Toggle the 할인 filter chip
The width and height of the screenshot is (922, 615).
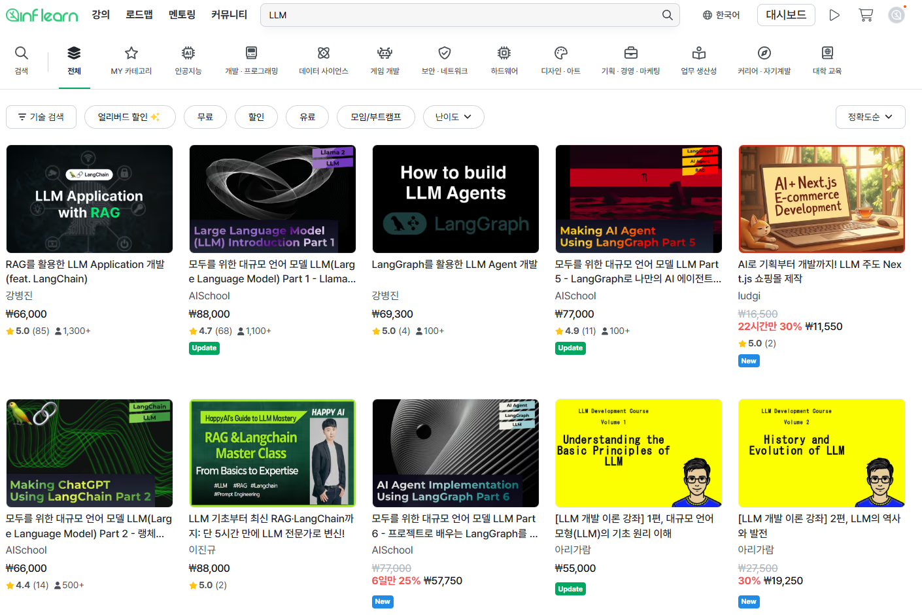256,117
